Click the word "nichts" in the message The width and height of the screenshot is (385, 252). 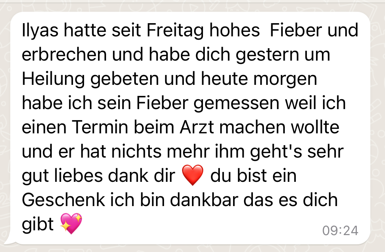point(136,151)
